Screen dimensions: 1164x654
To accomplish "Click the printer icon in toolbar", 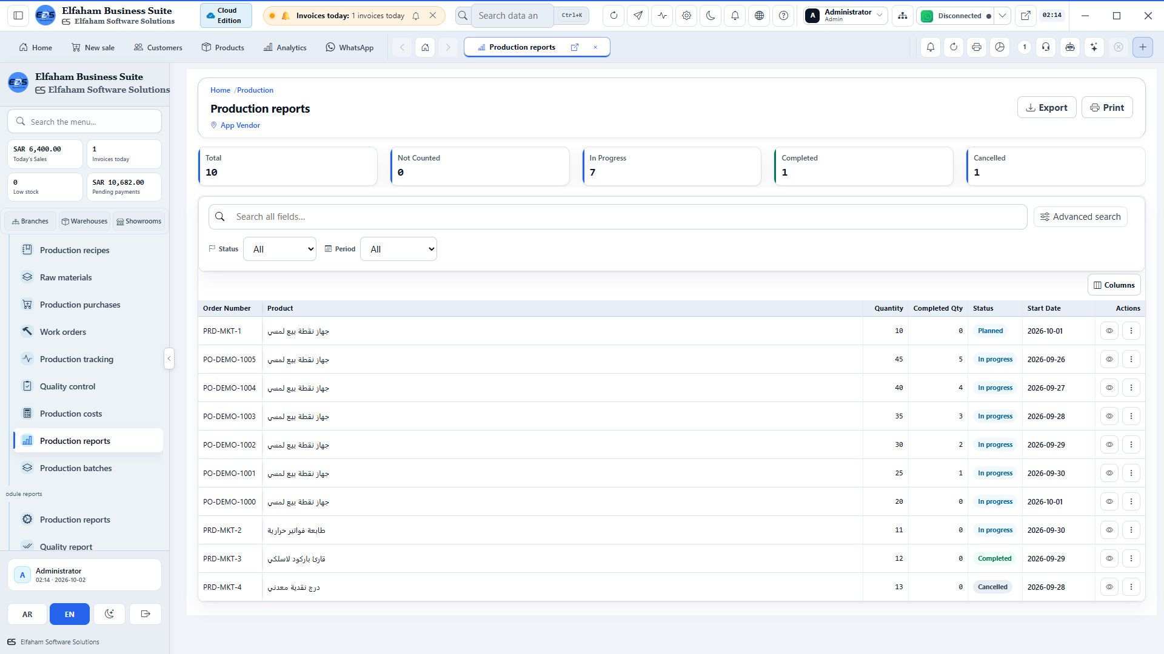I will tap(977, 47).
